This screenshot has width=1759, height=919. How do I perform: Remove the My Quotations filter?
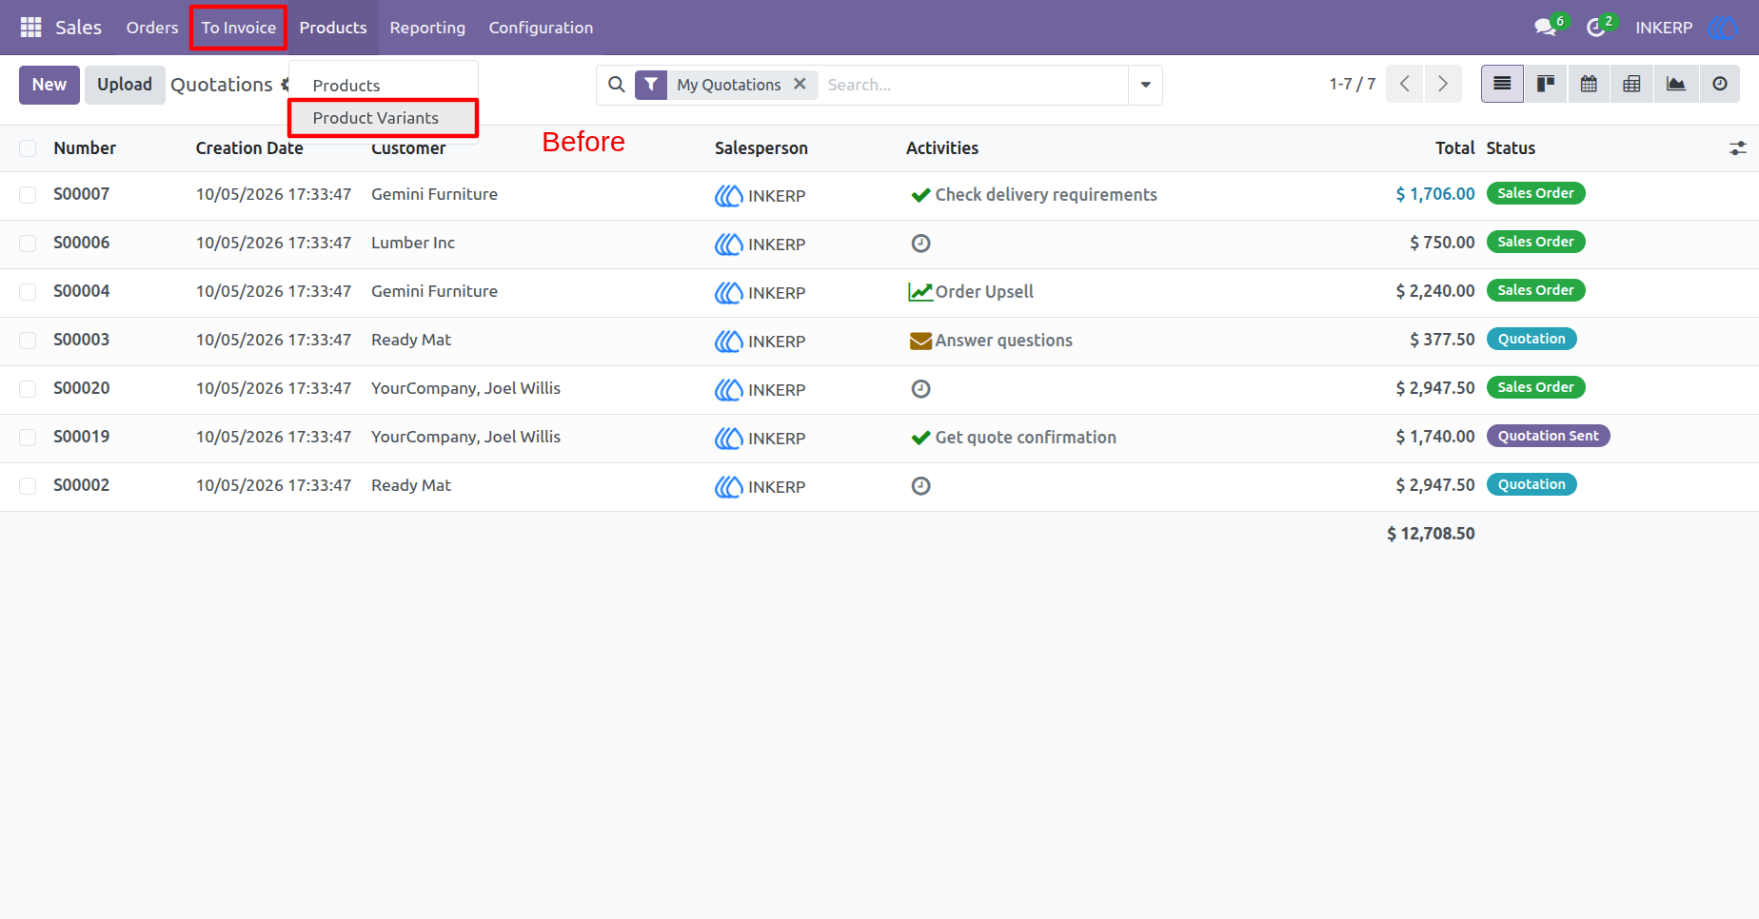pyautogui.click(x=800, y=84)
